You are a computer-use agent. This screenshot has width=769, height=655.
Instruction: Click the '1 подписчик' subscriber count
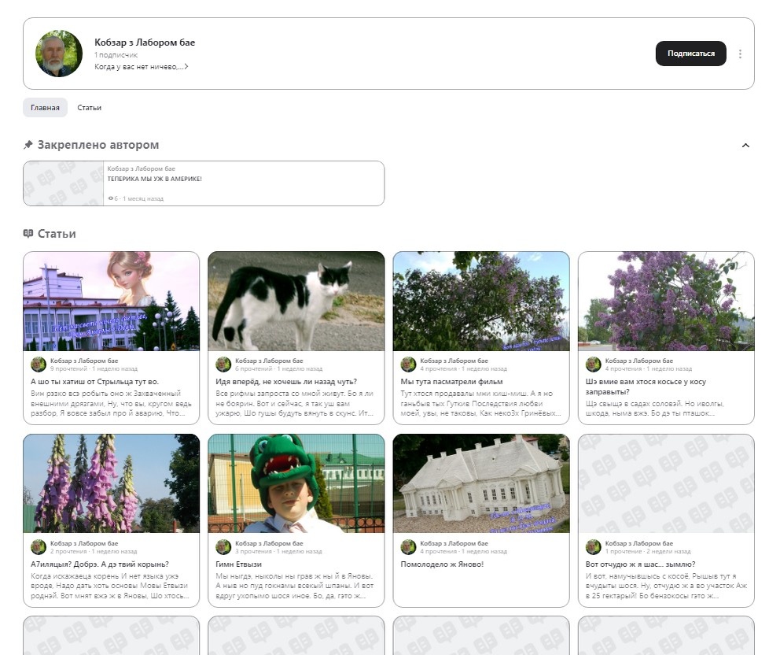(x=116, y=55)
